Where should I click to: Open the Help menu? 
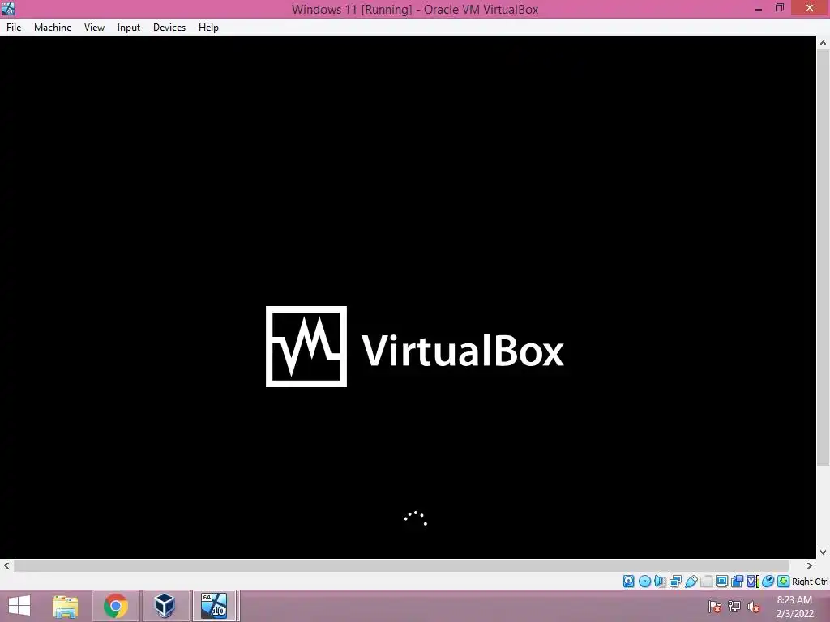tap(208, 28)
